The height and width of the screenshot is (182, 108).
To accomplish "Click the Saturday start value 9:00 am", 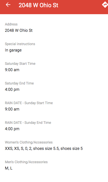I will (x=12, y=70).
